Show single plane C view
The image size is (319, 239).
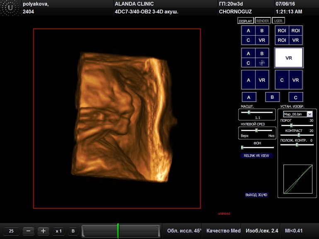tap(295, 98)
